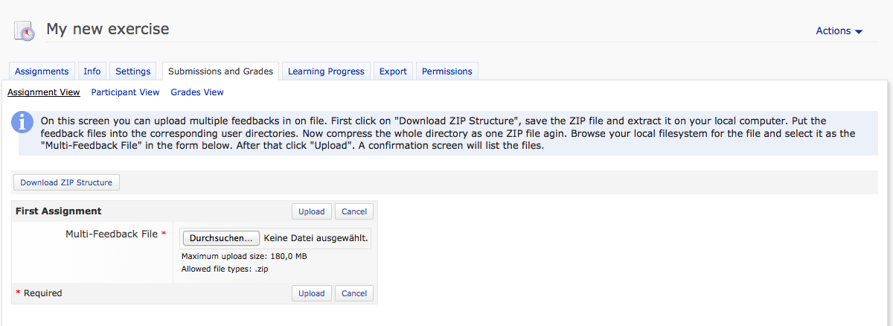Viewport: 893px width, 326px height.
Task: Click the exercise icon beside the title
Action: point(25,31)
